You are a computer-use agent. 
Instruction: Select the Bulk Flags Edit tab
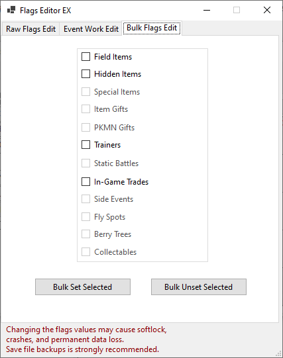click(x=152, y=28)
